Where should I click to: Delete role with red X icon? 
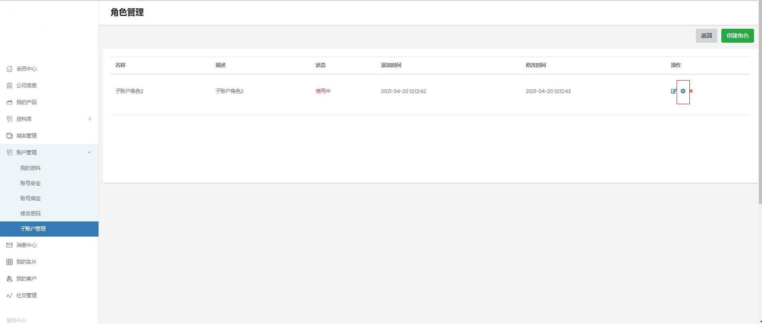point(691,91)
